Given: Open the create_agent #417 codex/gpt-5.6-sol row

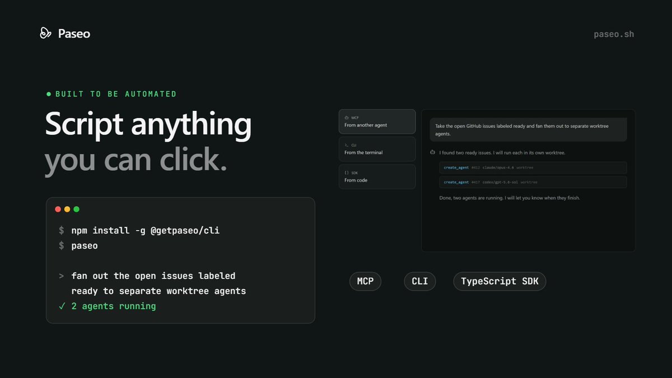Looking at the screenshot, I should point(533,182).
